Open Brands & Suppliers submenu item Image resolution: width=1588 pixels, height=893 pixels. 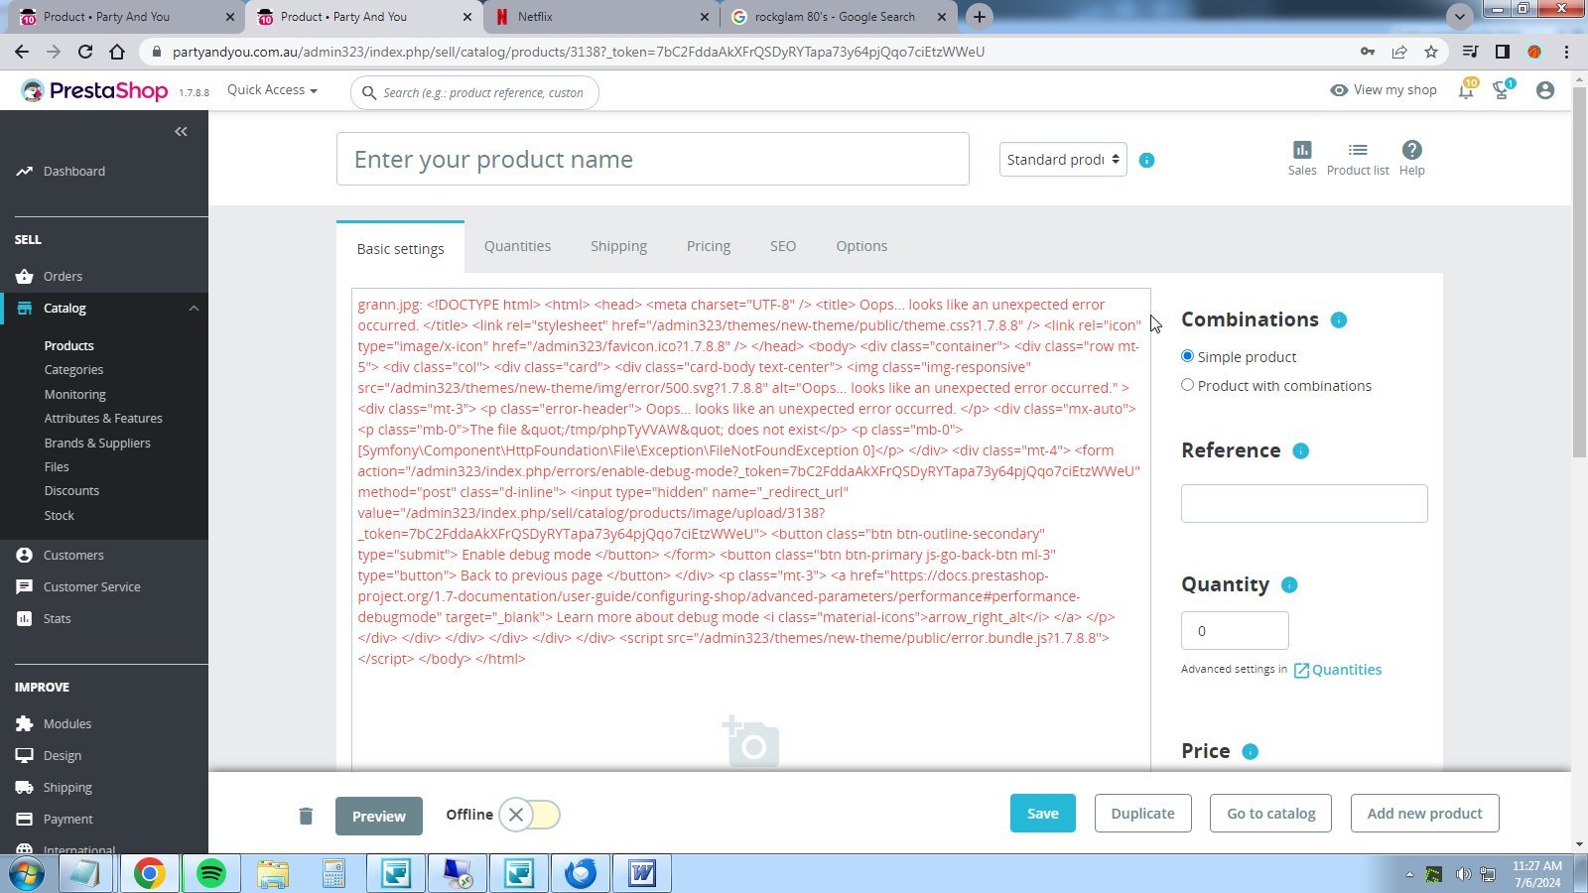(97, 443)
